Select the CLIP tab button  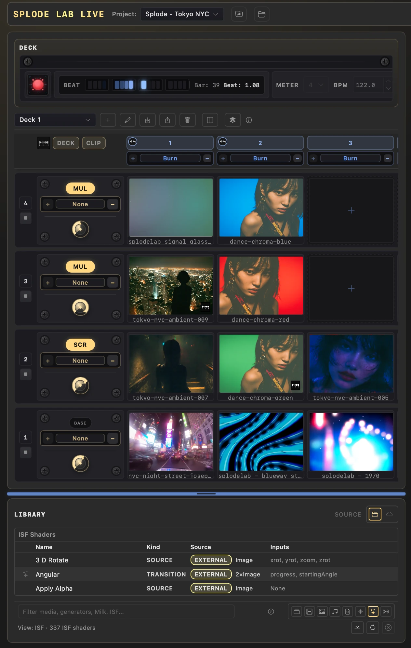(x=94, y=143)
